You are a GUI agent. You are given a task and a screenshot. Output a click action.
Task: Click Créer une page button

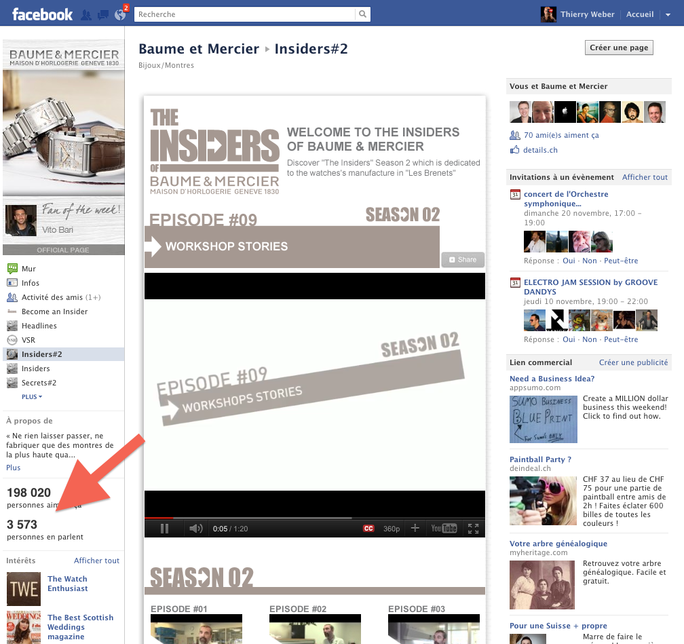(x=619, y=48)
